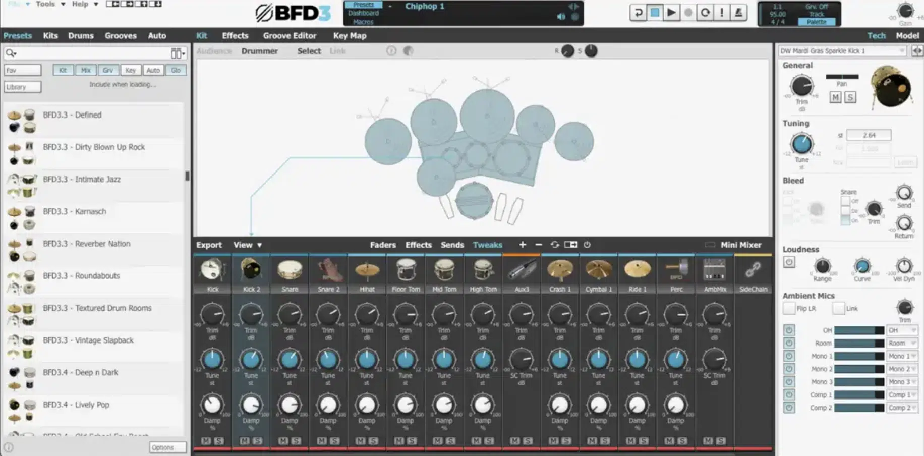
Task: Select the SideChain link icon
Action: 753,270
